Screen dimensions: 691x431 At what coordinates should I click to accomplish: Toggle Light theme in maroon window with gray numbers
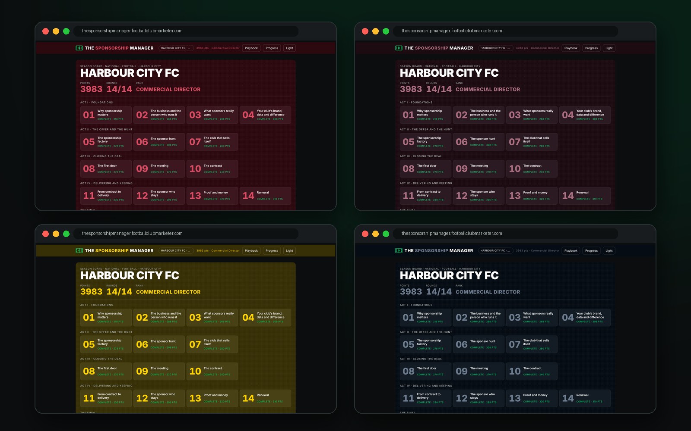tap(609, 48)
